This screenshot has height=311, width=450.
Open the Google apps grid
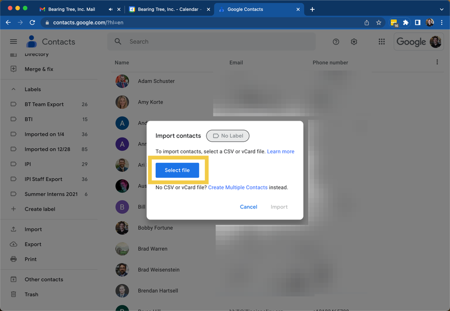click(381, 42)
